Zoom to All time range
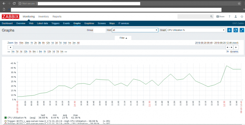Screen dimensions: 245x125 pos(78,43)
